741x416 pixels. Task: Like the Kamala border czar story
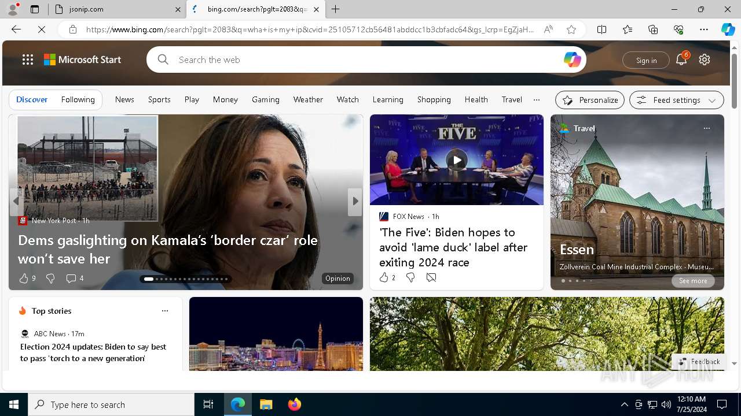24,278
